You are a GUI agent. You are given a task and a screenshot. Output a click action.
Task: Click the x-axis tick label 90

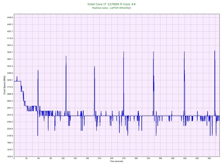pos(51,158)
